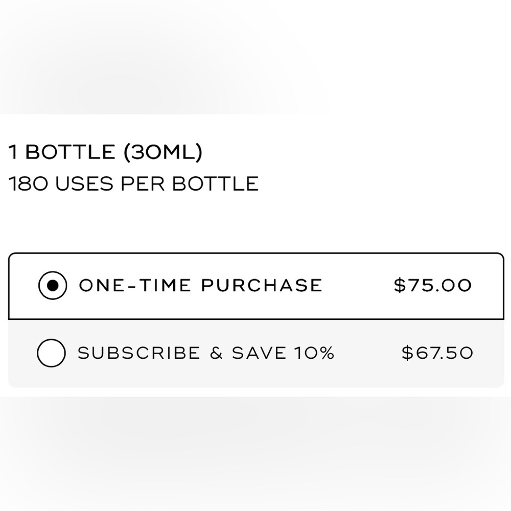
Task: Click the 180 USES number text
Action: coord(61,183)
